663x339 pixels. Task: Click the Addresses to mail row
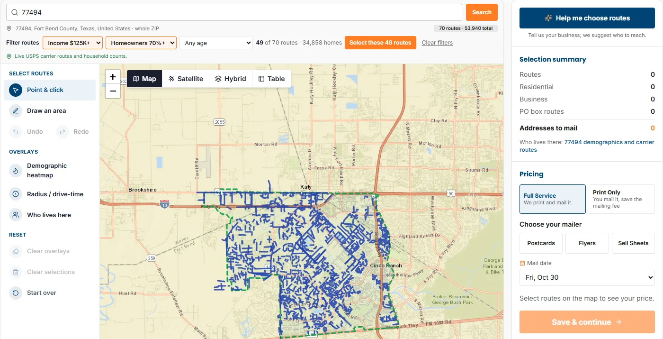(587, 128)
